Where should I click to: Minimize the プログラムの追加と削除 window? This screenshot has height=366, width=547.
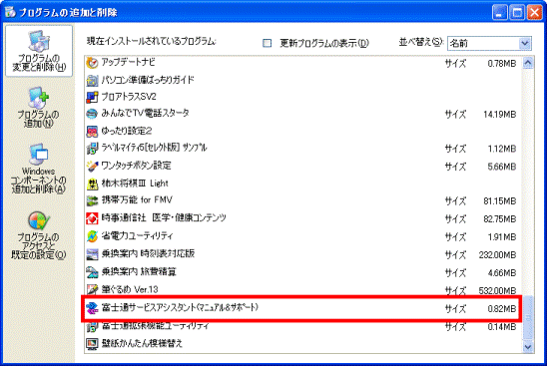(x=500, y=13)
